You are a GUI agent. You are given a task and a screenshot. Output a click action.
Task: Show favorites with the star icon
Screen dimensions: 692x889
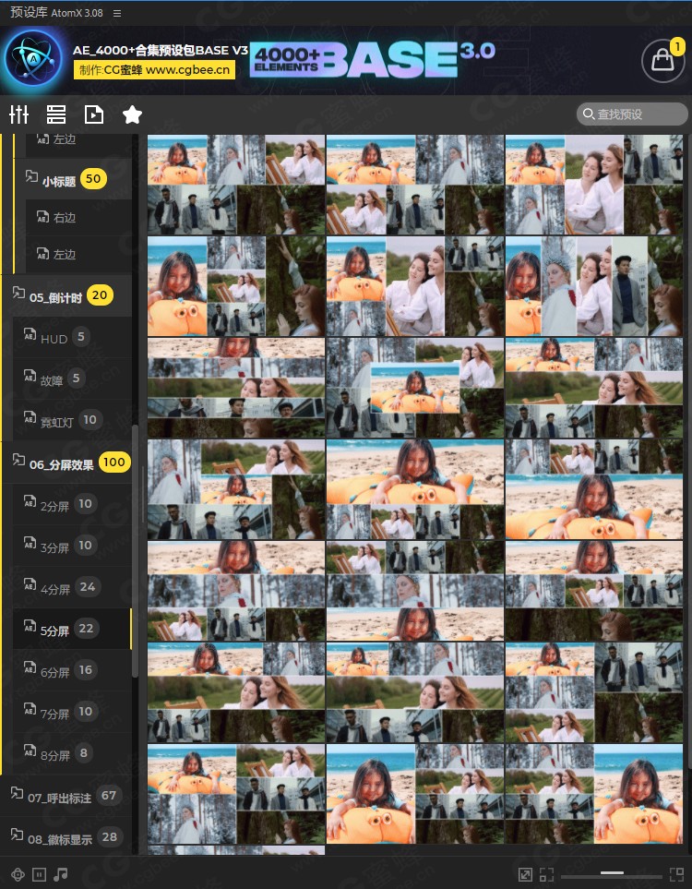pyautogui.click(x=132, y=114)
